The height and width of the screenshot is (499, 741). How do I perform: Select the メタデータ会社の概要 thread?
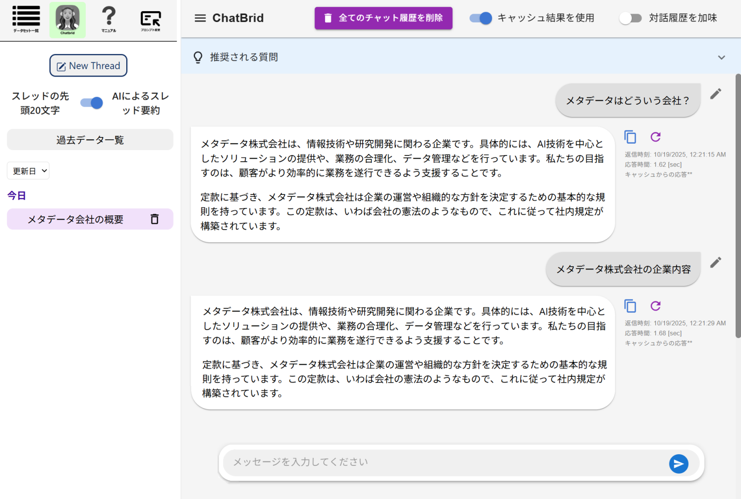tap(76, 219)
